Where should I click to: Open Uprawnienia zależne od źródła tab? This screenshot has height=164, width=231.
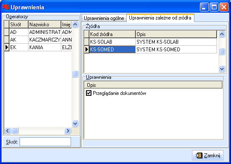(160, 18)
